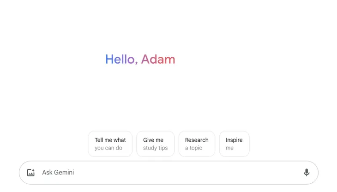The height and width of the screenshot is (192, 337).
Task: Click the blue word 'Hello' in greeting
Action: [x=120, y=60]
